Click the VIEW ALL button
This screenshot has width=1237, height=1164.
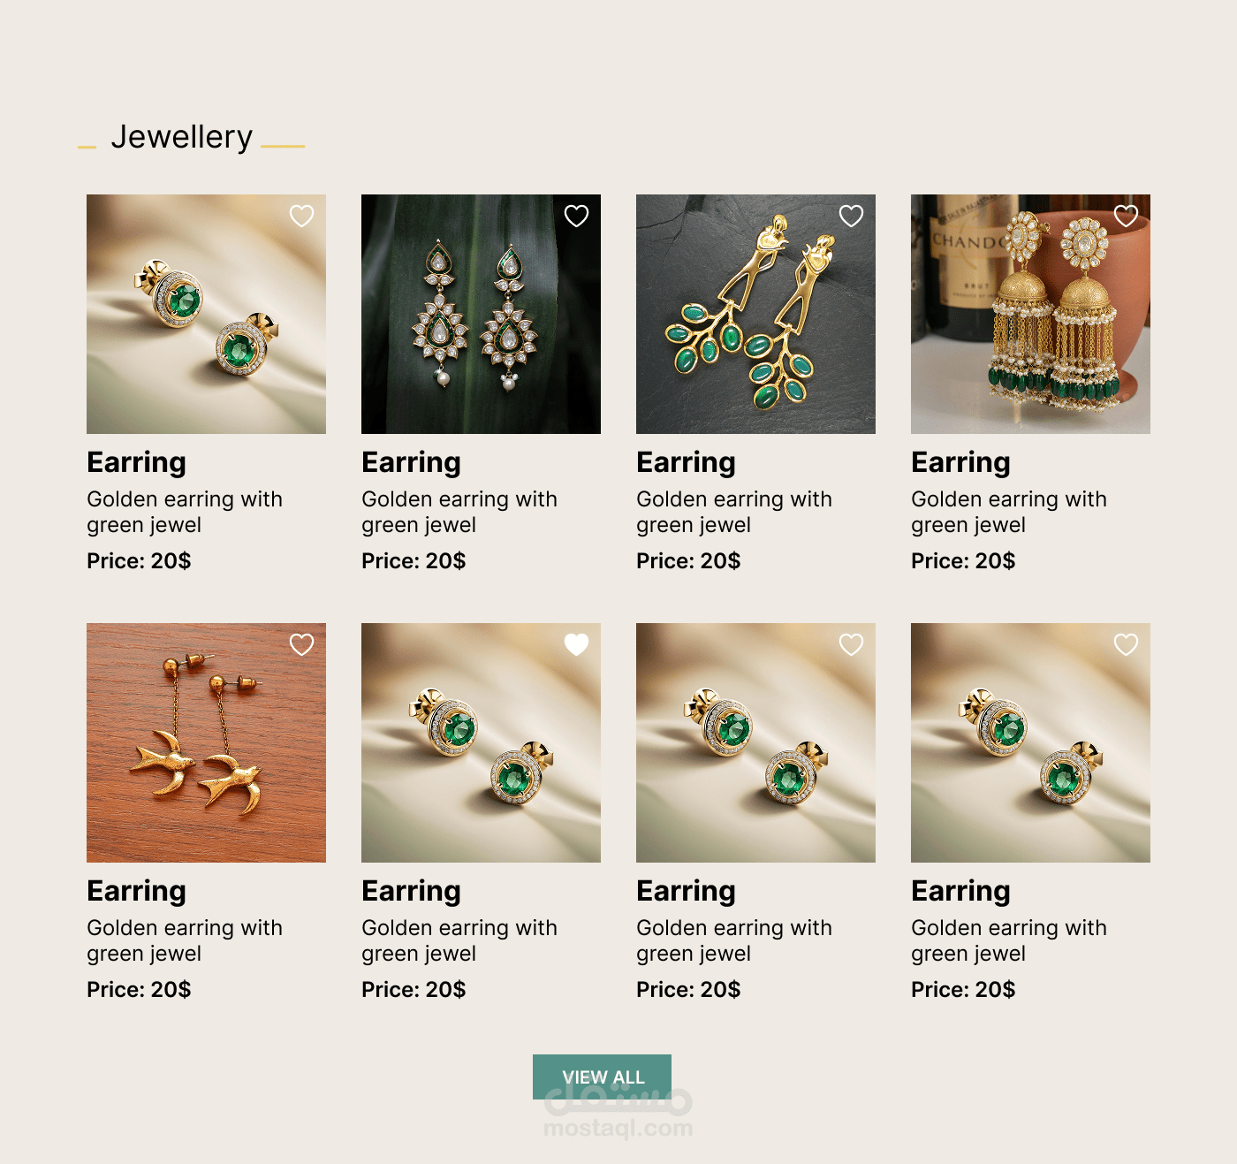602,1077
